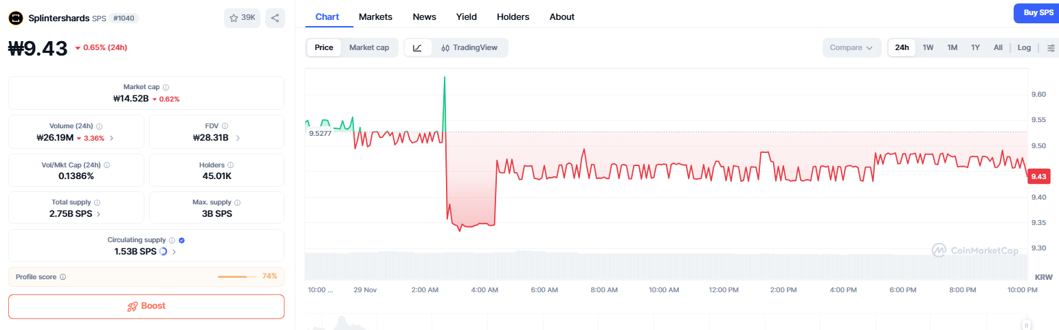
Task: Show Volume (24h) info icon
Action: point(100,126)
